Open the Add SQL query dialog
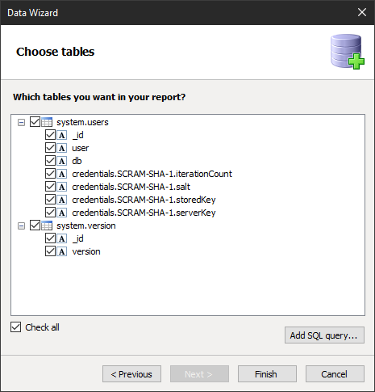The image size is (375, 392). pyautogui.click(x=324, y=335)
